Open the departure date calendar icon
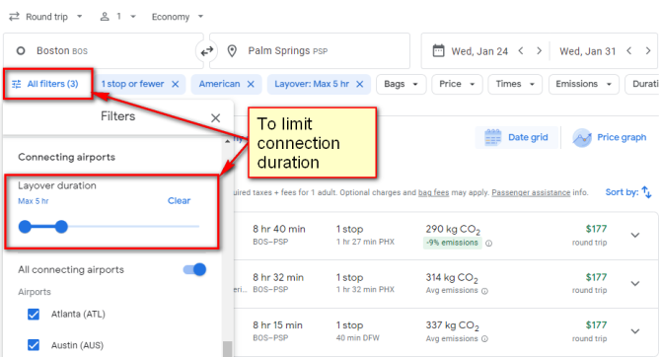661x357 pixels. click(438, 51)
